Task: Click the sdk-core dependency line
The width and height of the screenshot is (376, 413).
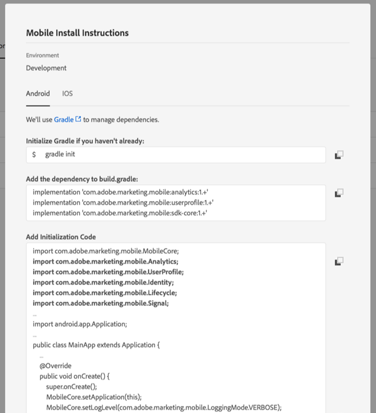Action: tap(120, 213)
